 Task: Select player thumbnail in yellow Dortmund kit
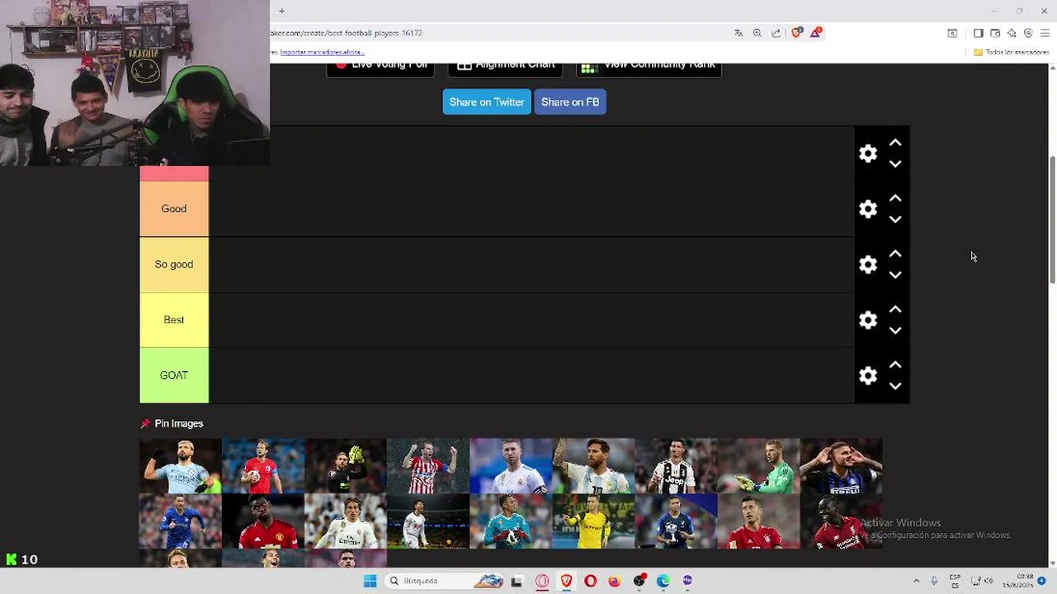(593, 521)
